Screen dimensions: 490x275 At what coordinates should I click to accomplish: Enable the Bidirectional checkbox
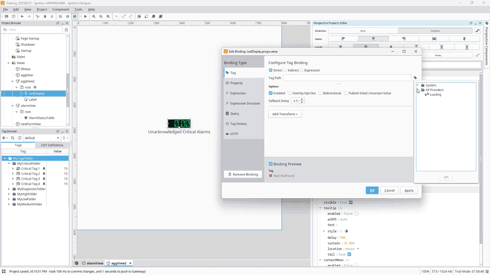point(320,93)
